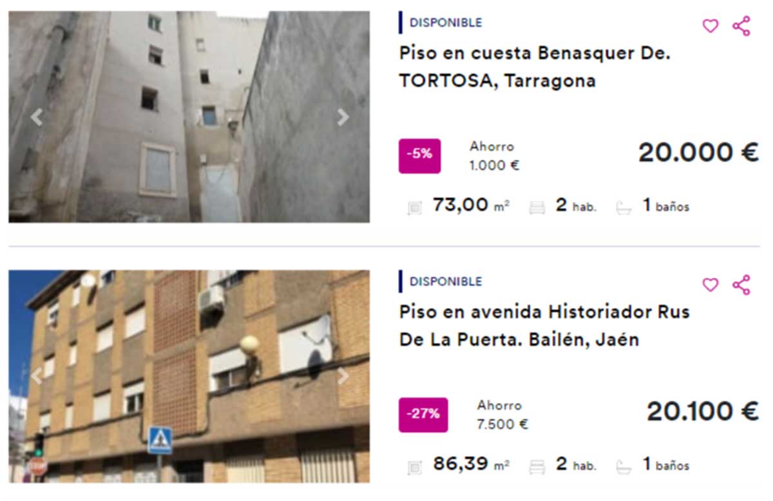
Task: Open the Bailén brick building photo
Action: pyautogui.click(x=189, y=376)
